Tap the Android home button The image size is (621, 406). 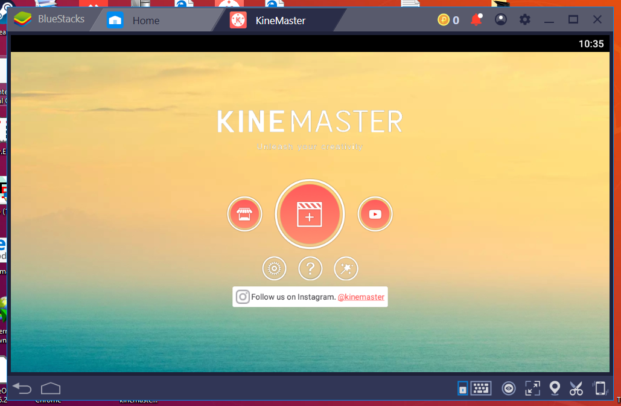tap(51, 388)
